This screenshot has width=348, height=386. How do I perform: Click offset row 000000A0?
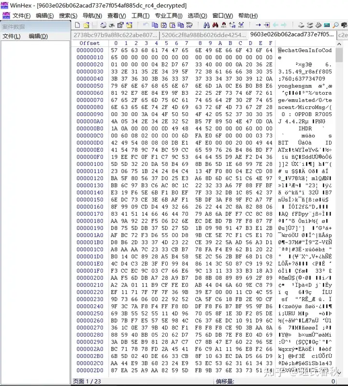[x=90, y=121]
